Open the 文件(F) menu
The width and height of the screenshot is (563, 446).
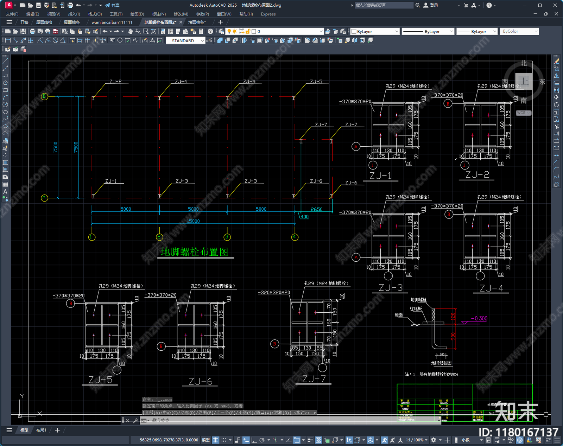pos(12,14)
